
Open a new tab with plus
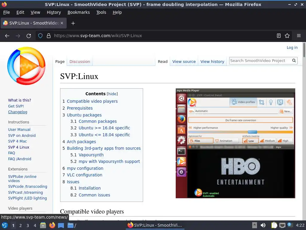pyautogui.click(x=73, y=23)
